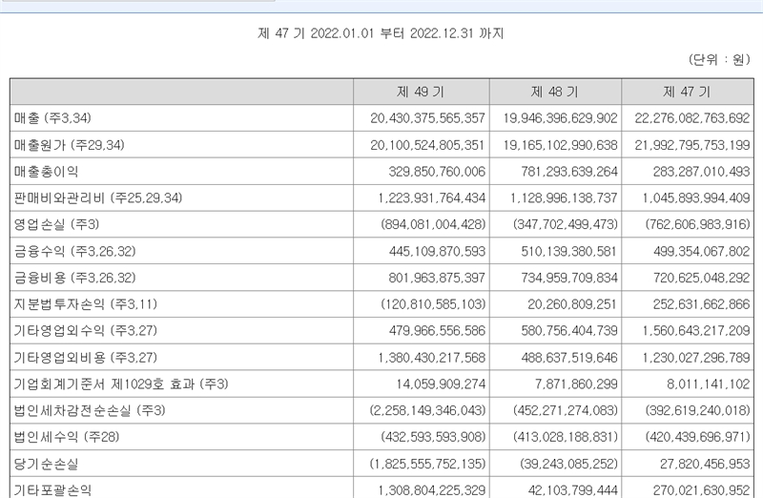Screen dimensions: 763x498
Task: Click the 금융비용 row label
Action: click(x=75, y=277)
